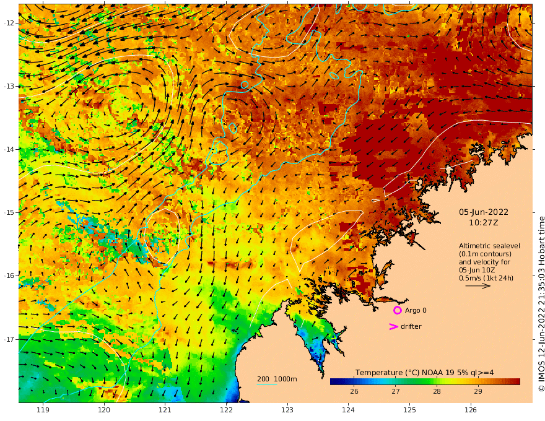Click the IMOS copyright timestamp text
This screenshot has width=545, height=421.
coord(541,304)
